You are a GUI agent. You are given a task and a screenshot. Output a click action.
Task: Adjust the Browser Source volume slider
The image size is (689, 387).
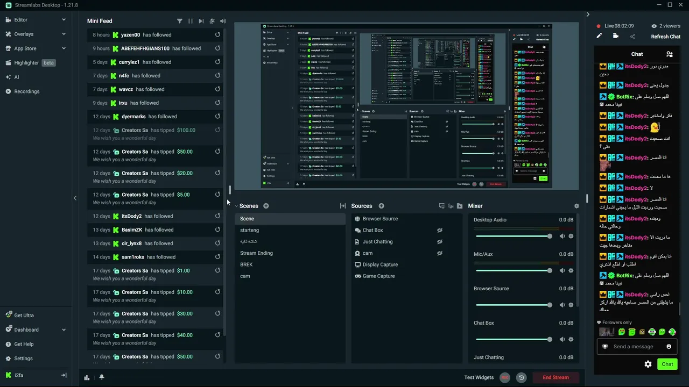513,305
